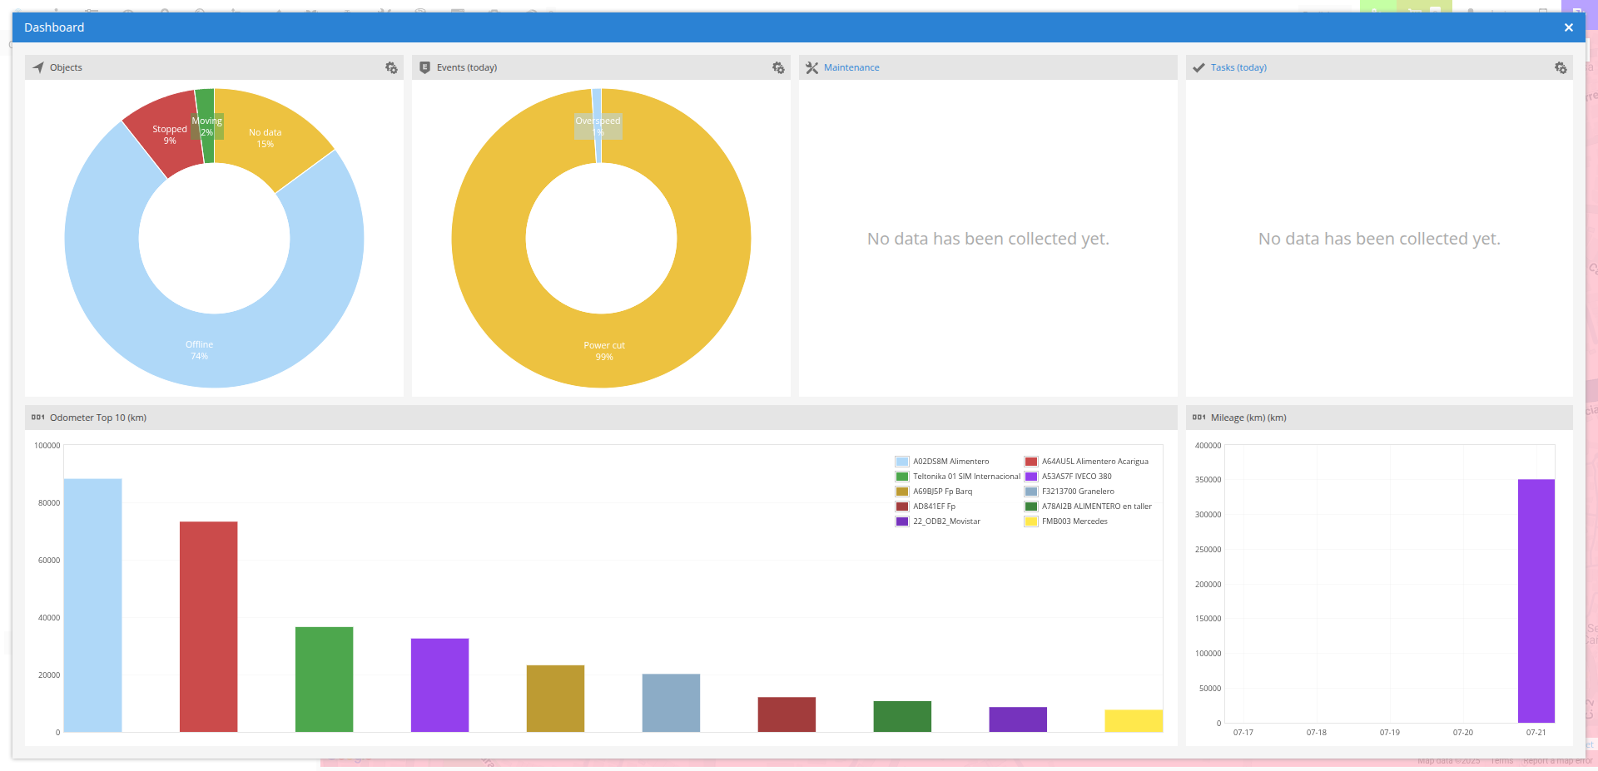Toggle the FMB003 Mercedes legend entry

pyautogui.click(x=1074, y=521)
